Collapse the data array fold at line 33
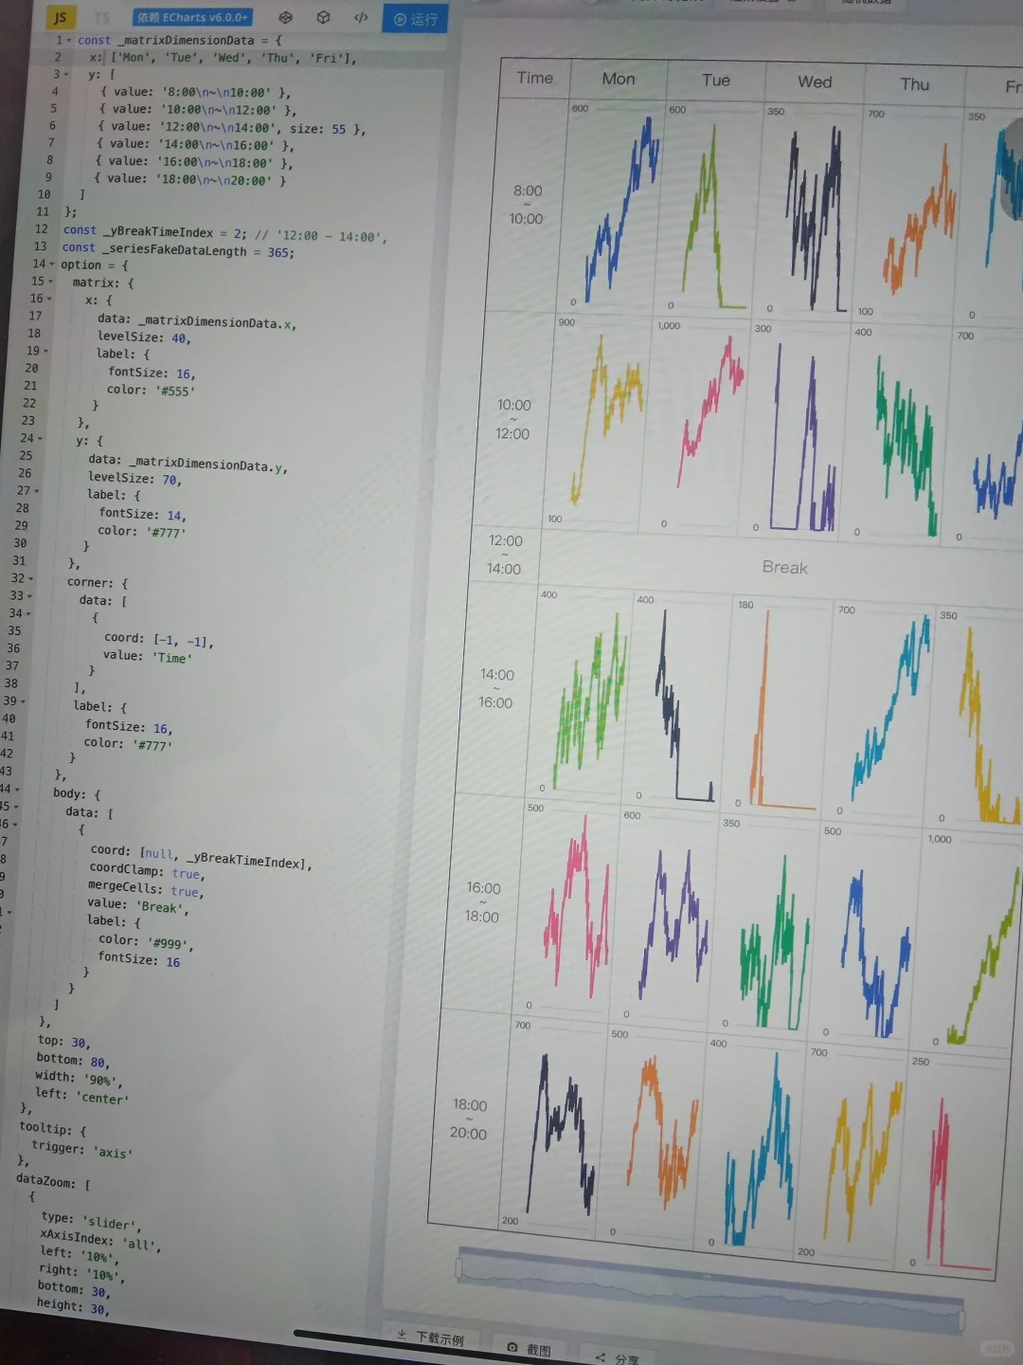The height and width of the screenshot is (1365, 1023). click(30, 595)
